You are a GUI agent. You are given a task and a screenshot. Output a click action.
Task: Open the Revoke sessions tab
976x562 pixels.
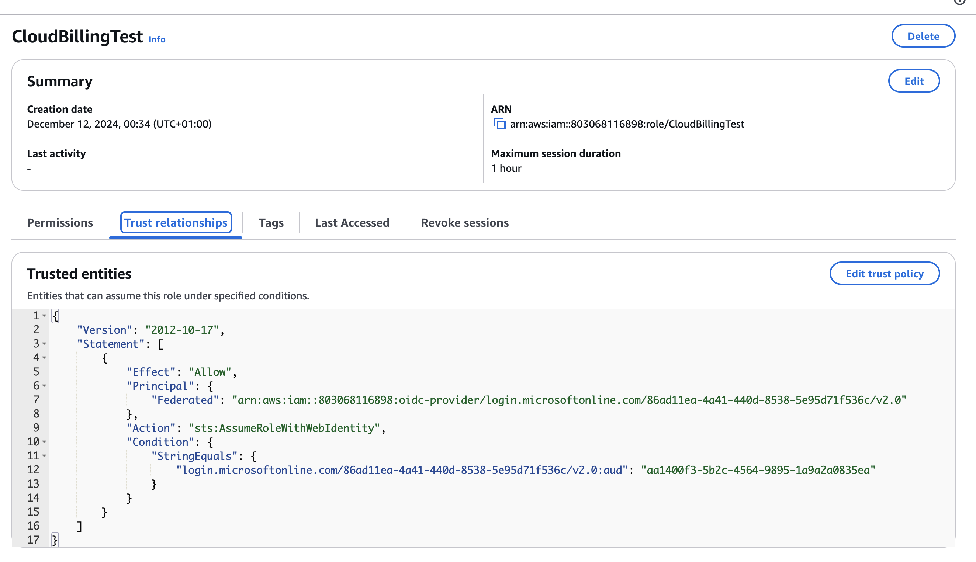coord(464,223)
